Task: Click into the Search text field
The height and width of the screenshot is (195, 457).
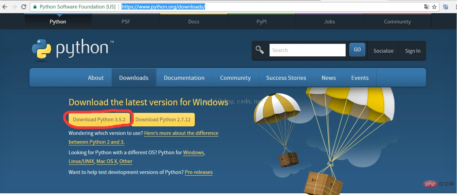Action: point(307,50)
